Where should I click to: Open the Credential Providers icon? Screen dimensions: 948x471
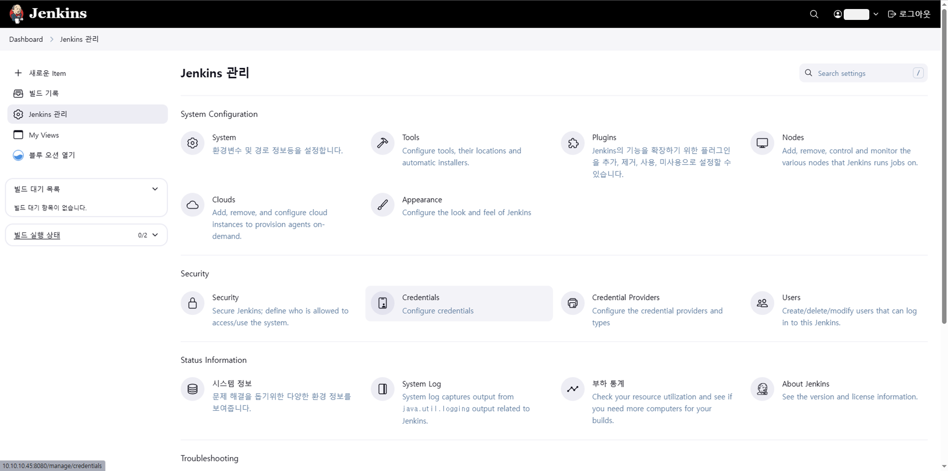573,303
